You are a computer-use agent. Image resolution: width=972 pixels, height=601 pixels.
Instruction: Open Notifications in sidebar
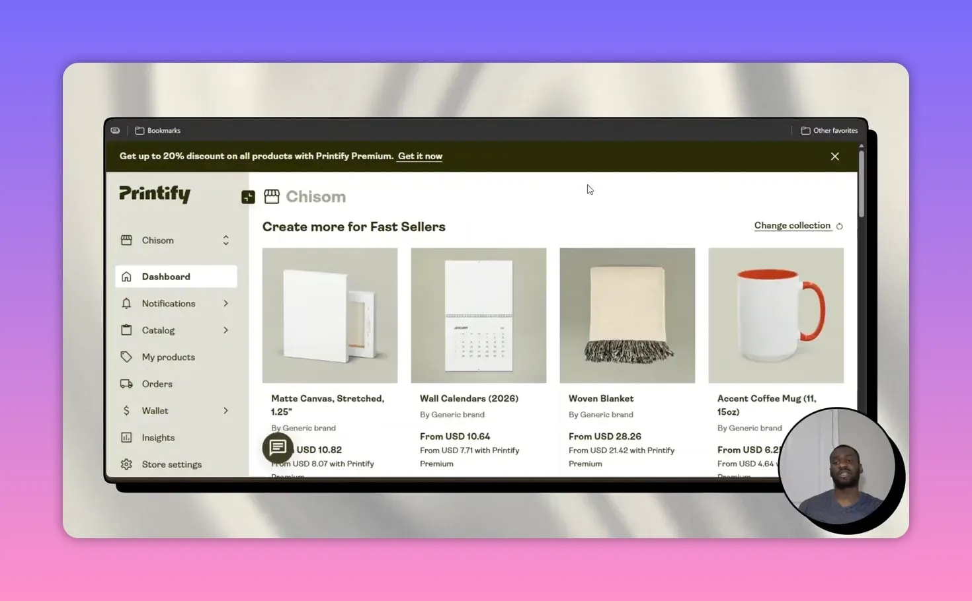pyautogui.click(x=176, y=303)
